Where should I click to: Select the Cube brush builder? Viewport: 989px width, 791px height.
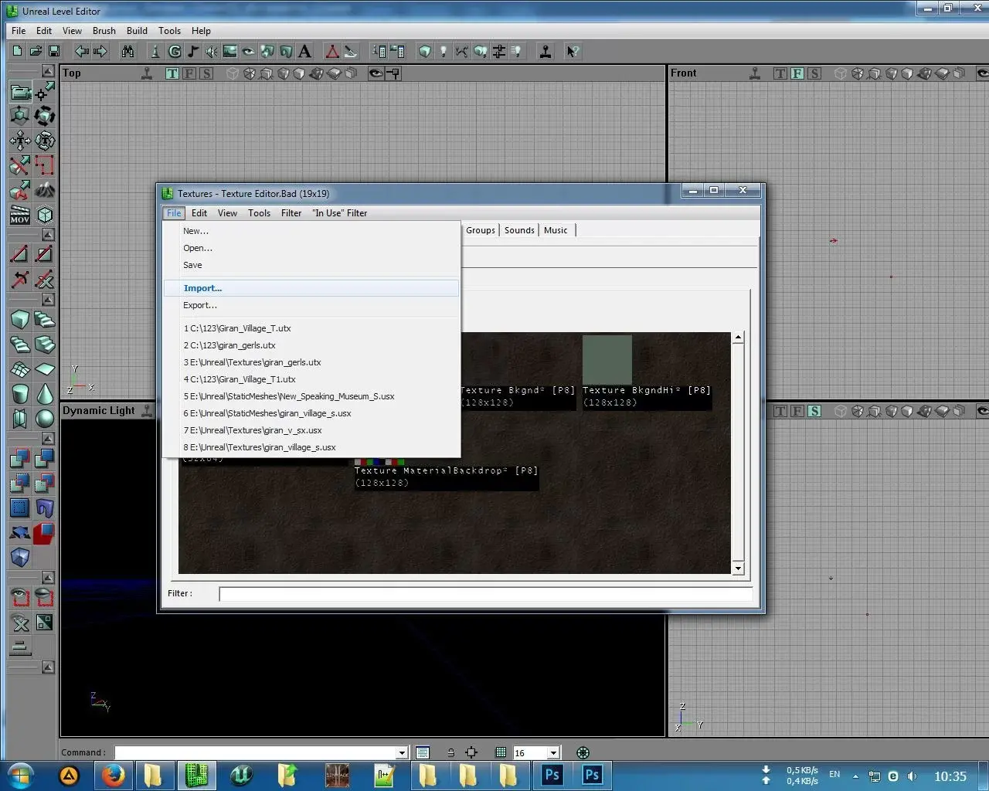(20, 319)
